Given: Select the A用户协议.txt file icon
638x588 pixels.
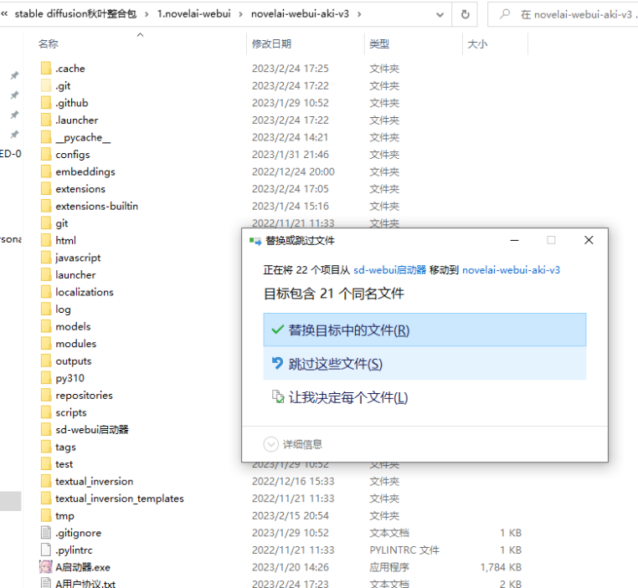Looking at the screenshot, I should click(46, 583).
